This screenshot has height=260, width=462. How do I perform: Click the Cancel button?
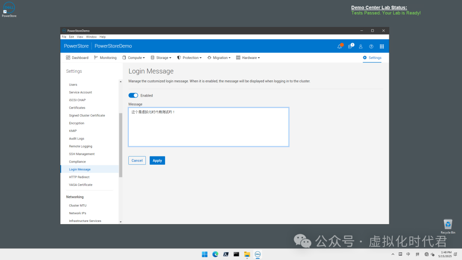(137, 160)
